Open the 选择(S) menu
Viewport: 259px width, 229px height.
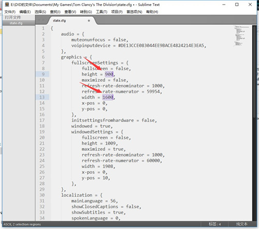[x=40, y=12]
